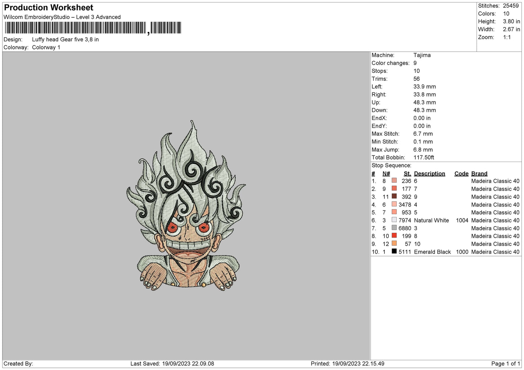The width and height of the screenshot is (524, 370).
Task: Click the Emerald Black color swatch
Action: coord(394,251)
